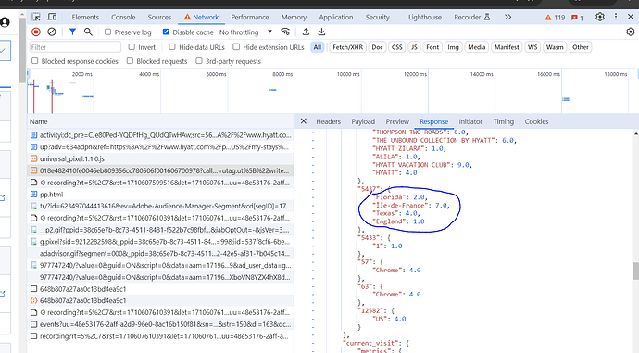Select the activity;dc_pre request row
The width and height of the screenshot is (639, 353).
pos(160,135)
